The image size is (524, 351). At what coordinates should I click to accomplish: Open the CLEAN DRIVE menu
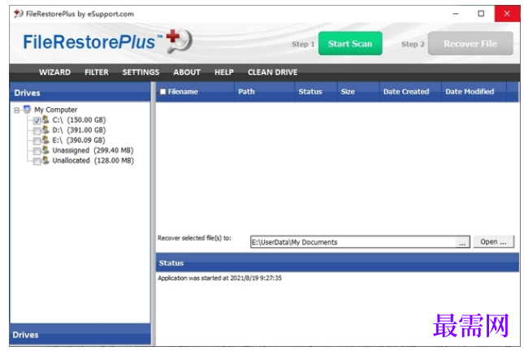coord(273,72)
